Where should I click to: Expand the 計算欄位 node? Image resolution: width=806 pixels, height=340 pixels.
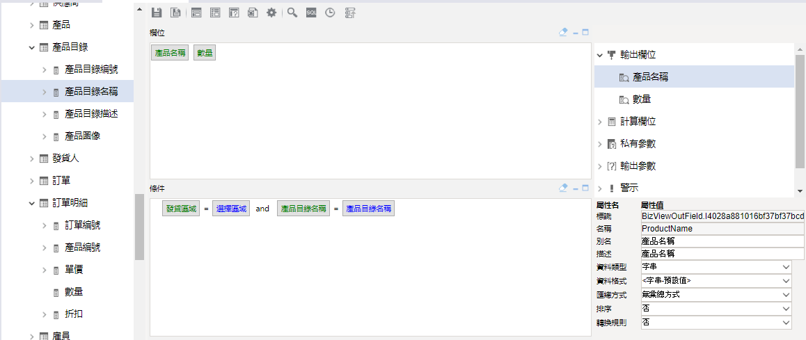[600, 122]
